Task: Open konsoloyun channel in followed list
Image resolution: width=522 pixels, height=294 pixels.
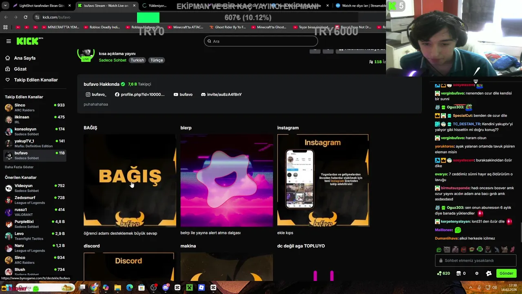Action: click(35, 131)
